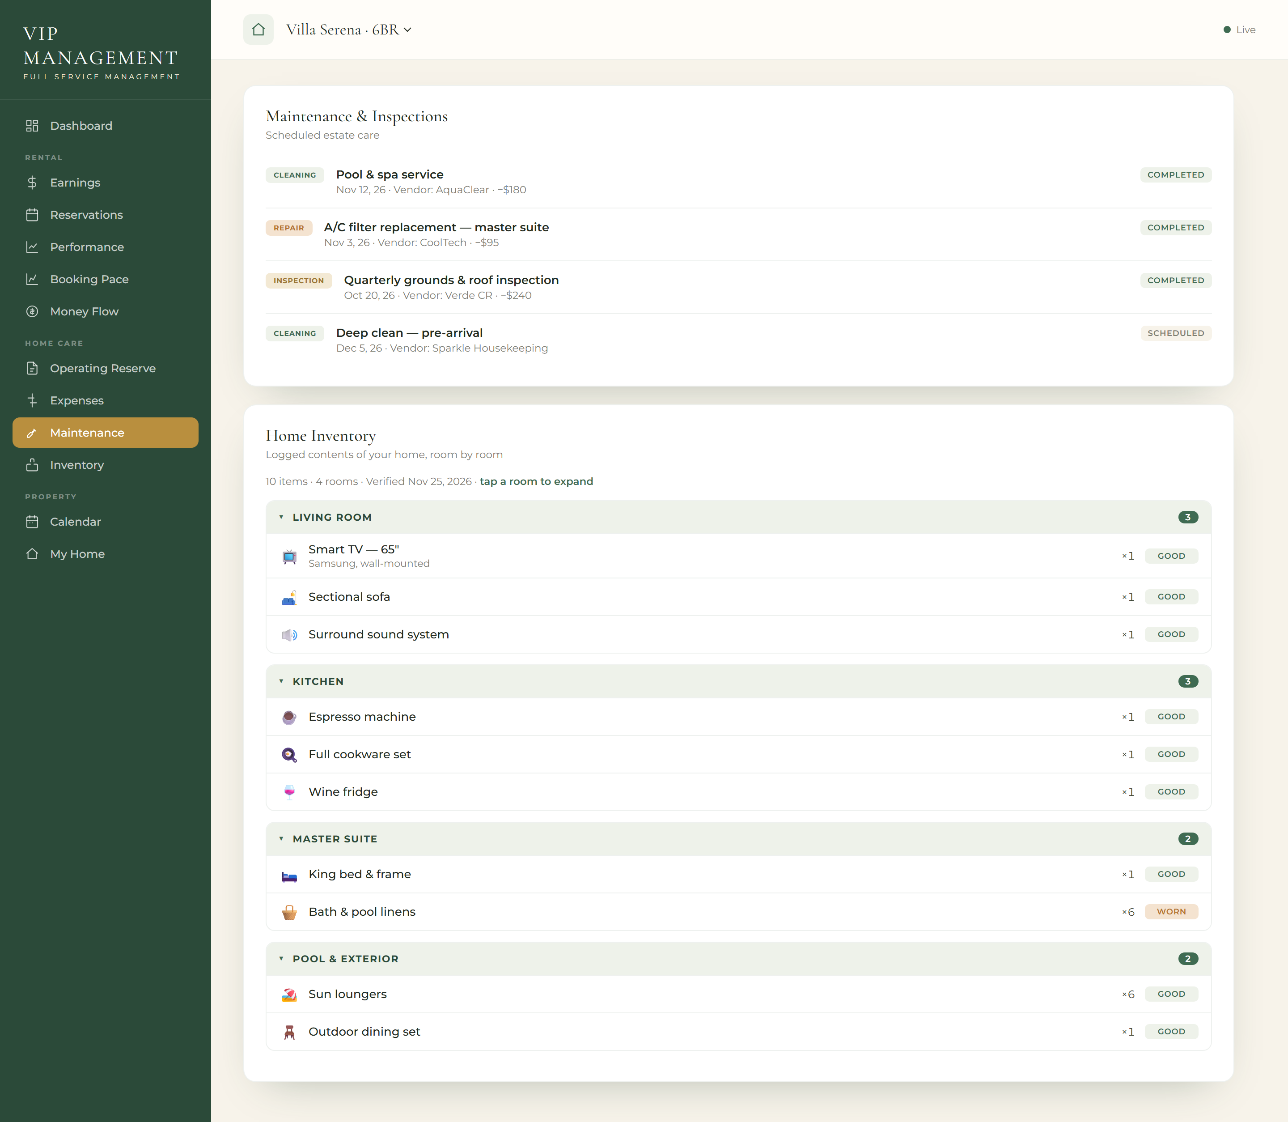Open the Villa Serena property dropdown
This screenshot has width=1288, height=1122.
click(x=348, y=30)
